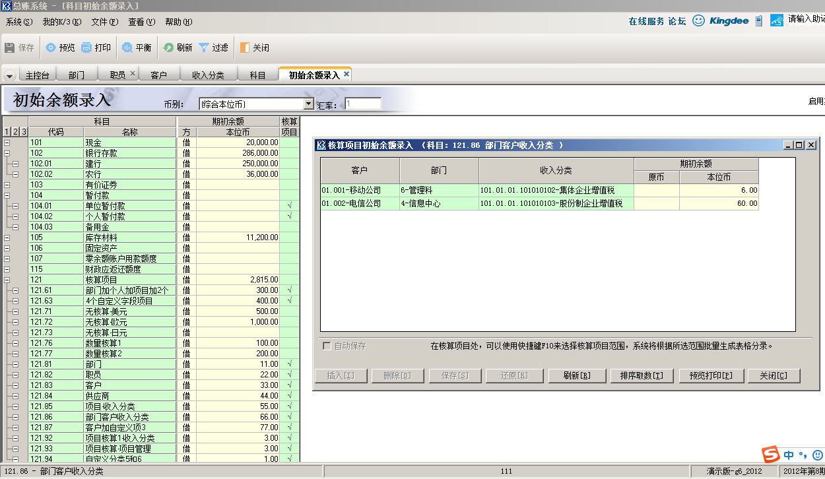The width and height of the screenshot is (825, 479).
Task: Click the 刷新 refresh toolbar icon
Action: [x=168, y=48]
